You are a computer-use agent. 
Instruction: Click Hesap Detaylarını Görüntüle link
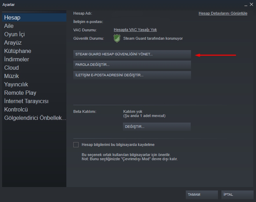tap(223, 13)
